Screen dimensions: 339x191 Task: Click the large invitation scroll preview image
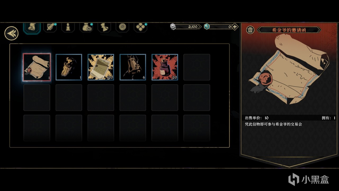(289, 69)
